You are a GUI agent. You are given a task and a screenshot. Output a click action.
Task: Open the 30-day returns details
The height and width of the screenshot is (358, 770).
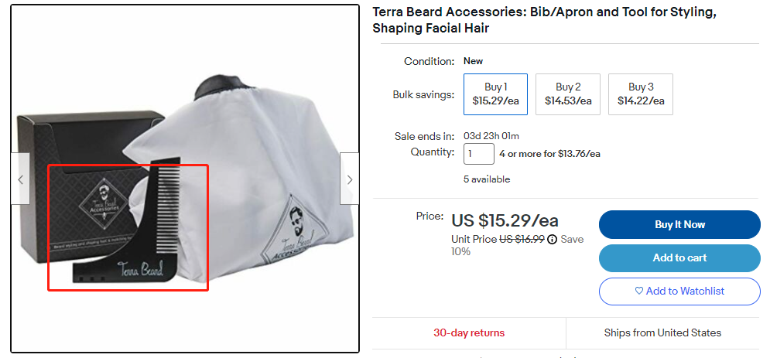pos(469,333)
